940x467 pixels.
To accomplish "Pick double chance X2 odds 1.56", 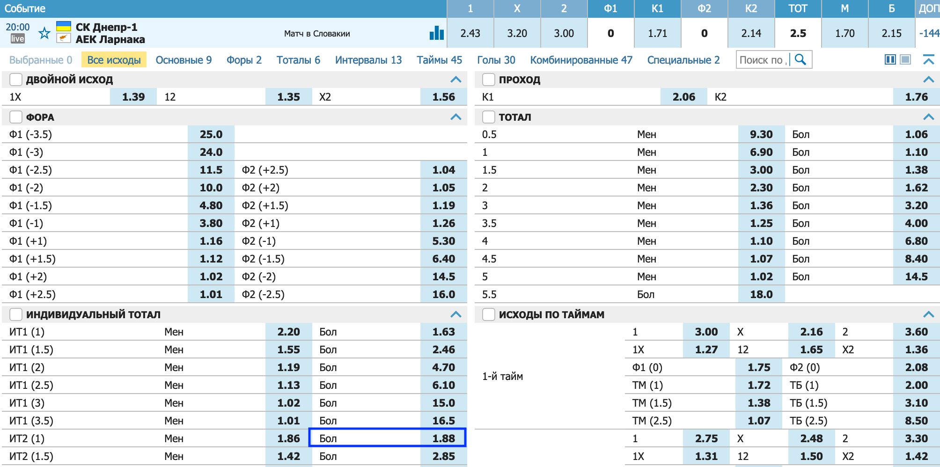I will click(x=444, y=97).
